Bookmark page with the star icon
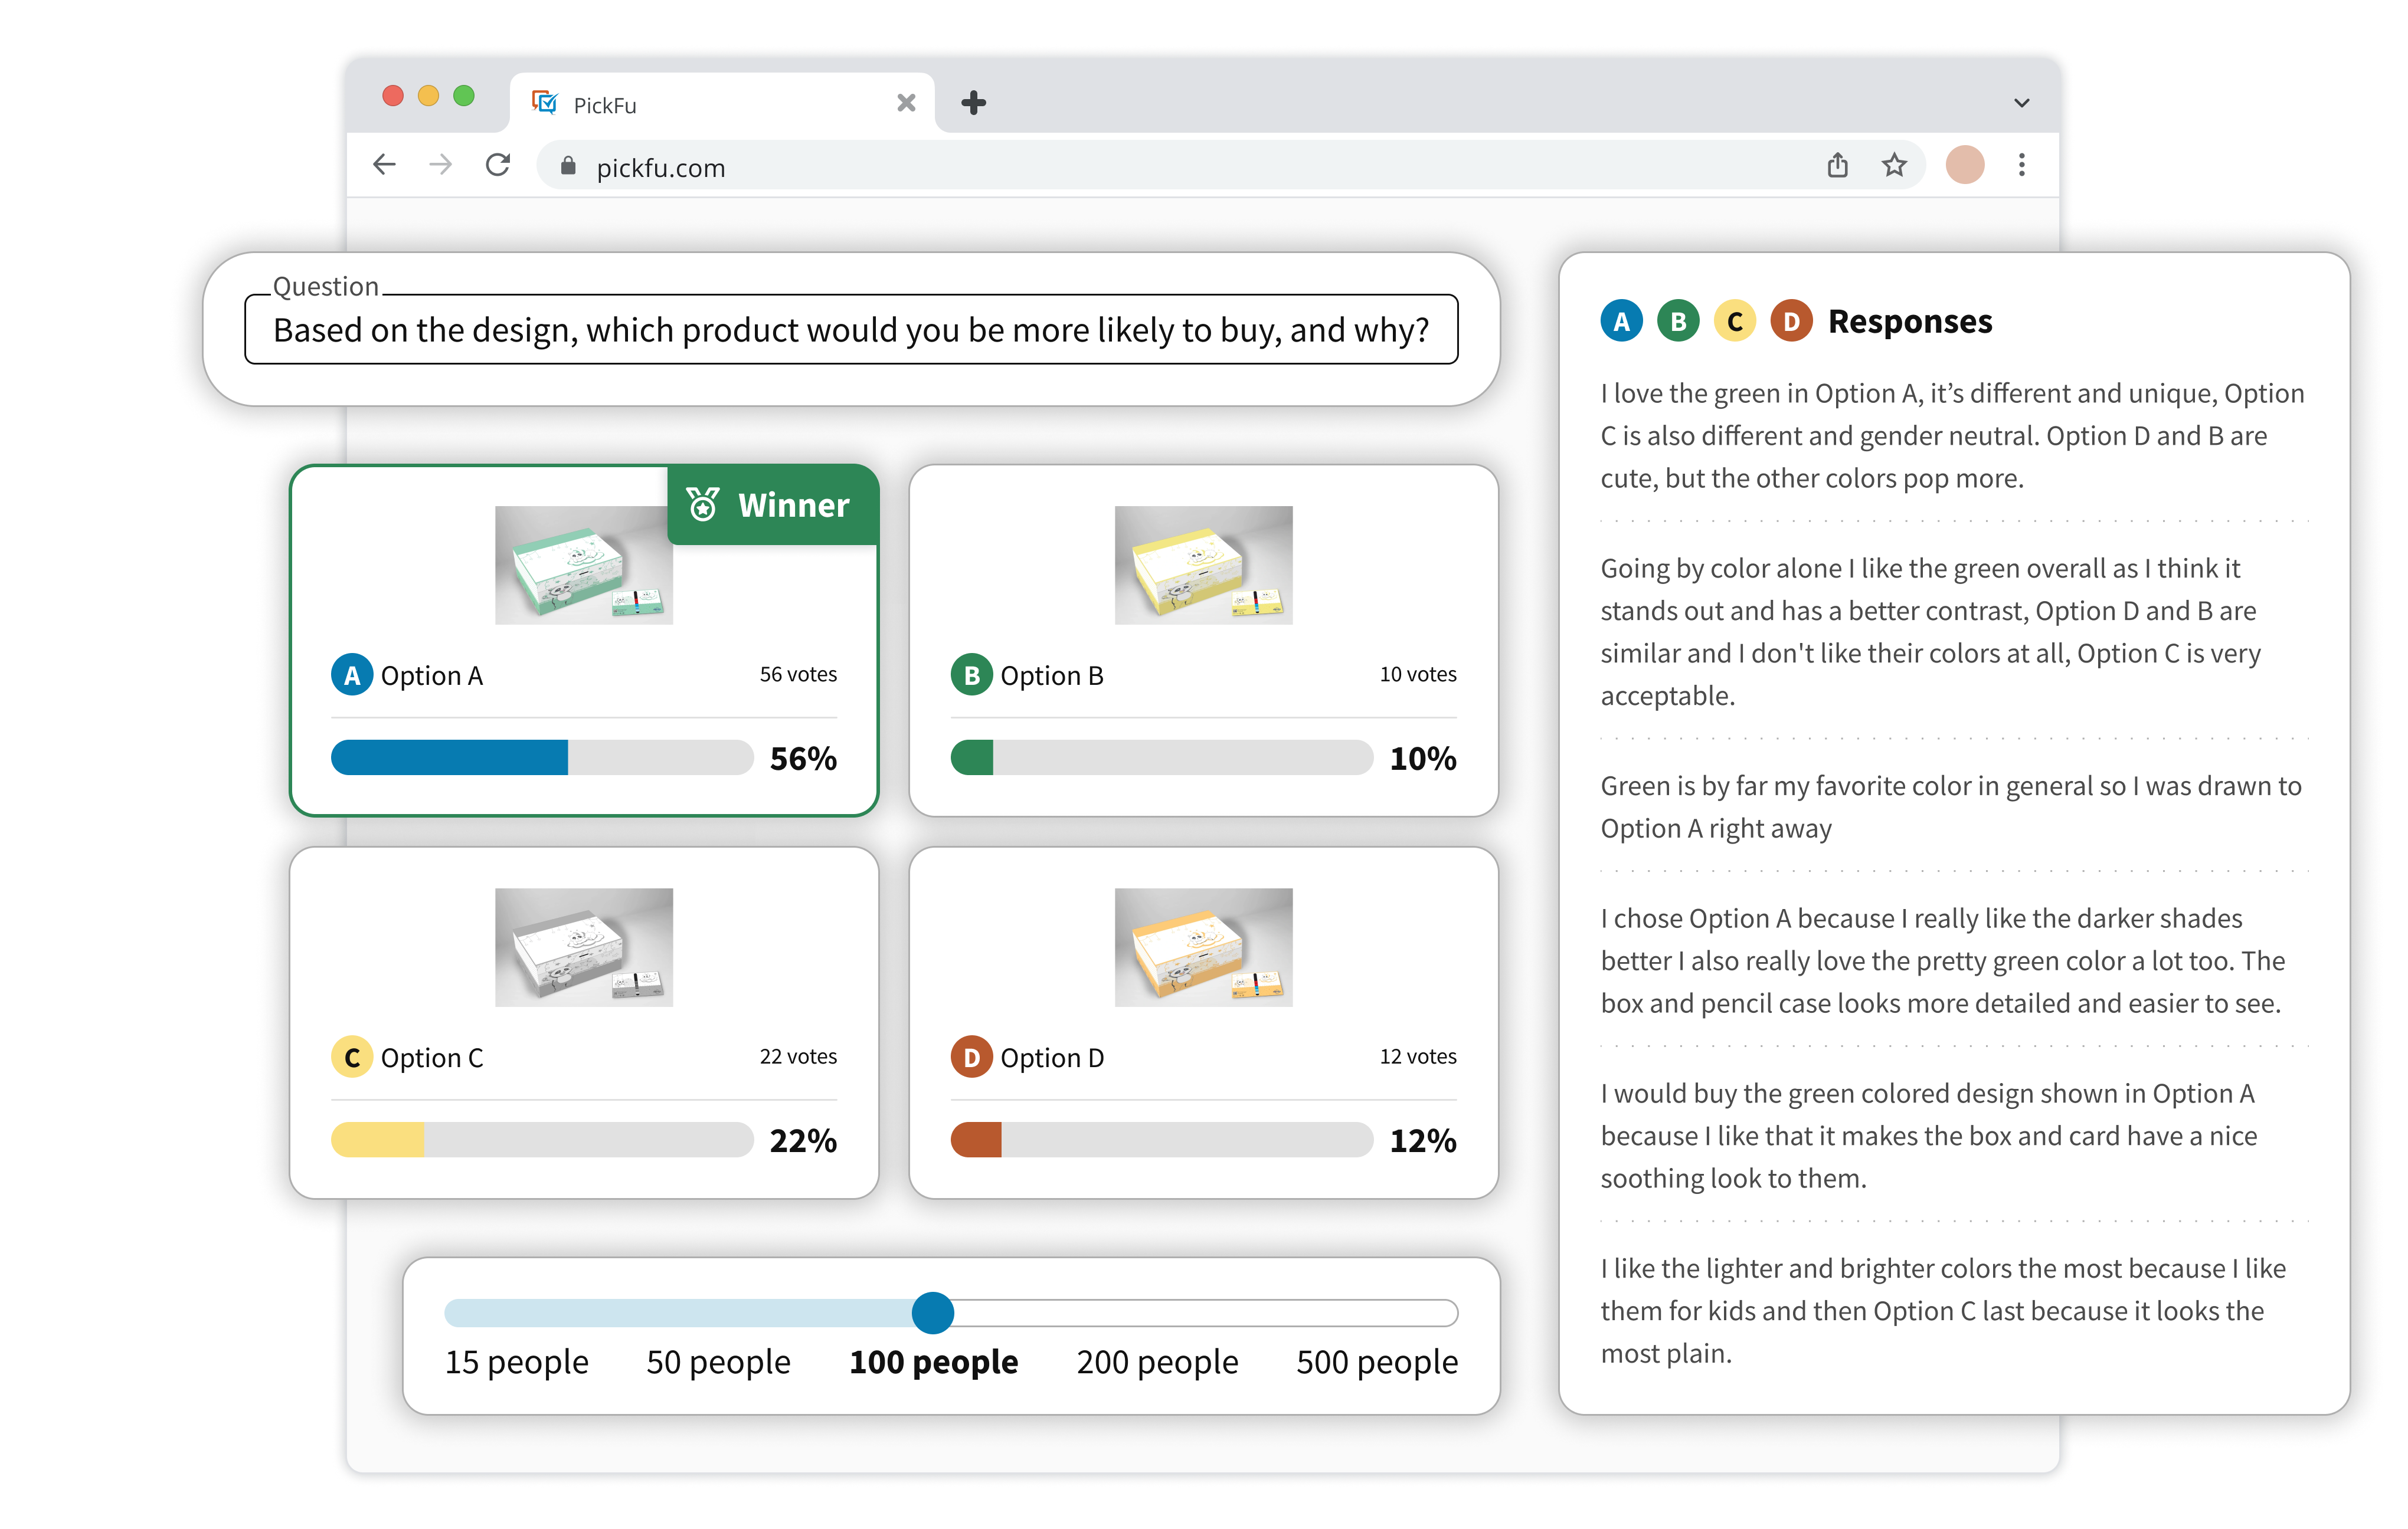The image size is (2408, 1529). pyautogui.click(x=1894, y=165)
